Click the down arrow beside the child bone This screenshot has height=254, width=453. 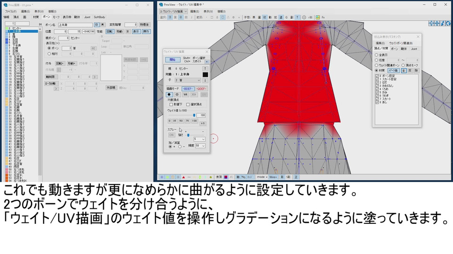pos(205,80)
